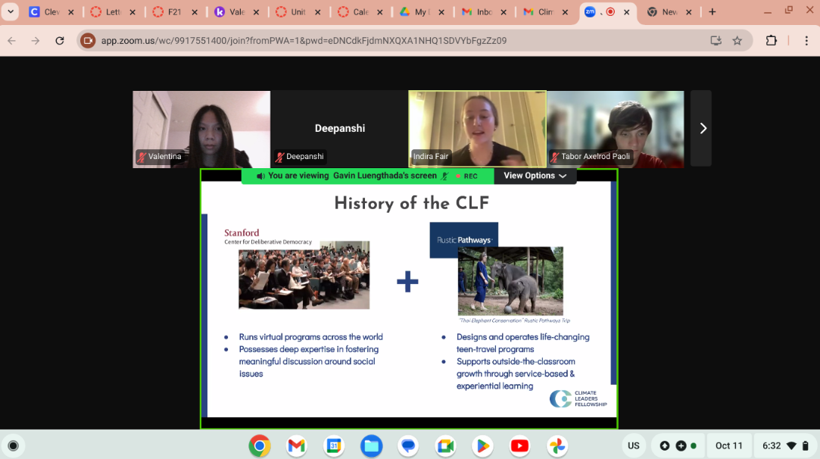The image size is (820, 459).
Task: Open the tab search dropdown arrow
Action: point(11,11)
